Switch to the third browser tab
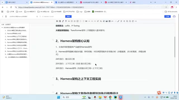This screenshot has height=100, width=179. pyautogui.click(x=66, y=2)
